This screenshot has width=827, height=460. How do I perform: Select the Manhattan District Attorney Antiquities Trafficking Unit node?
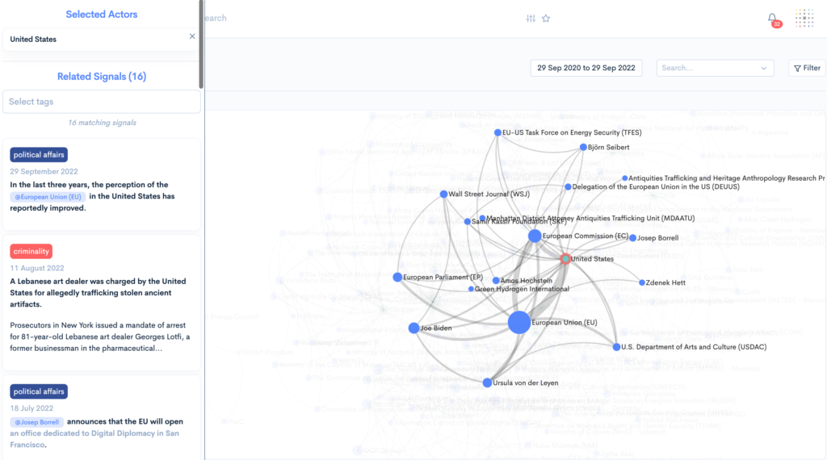482,218
